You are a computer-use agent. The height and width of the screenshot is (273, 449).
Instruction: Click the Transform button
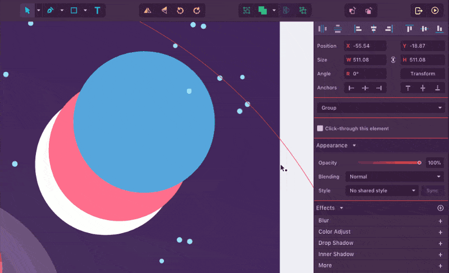click(x=423, y=74)
